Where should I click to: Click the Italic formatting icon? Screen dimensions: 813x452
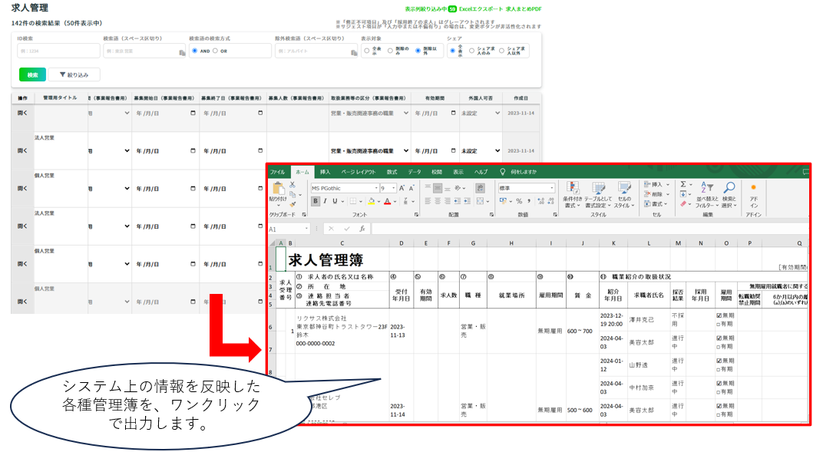[x=325, y=201]
